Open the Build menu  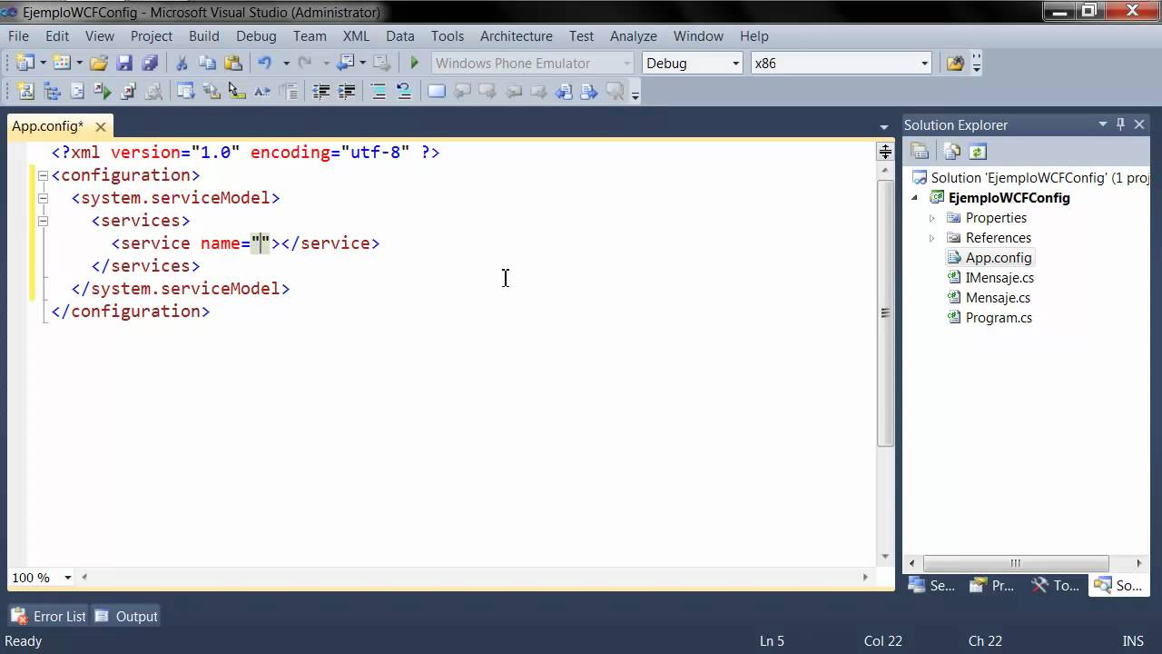click(x=203, y=36)
